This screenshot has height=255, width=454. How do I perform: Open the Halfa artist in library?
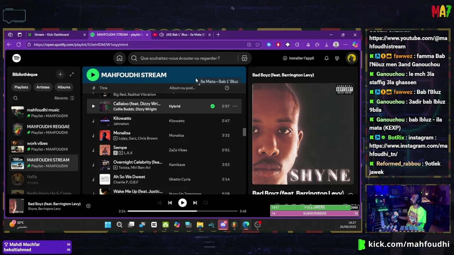point(43,179)
